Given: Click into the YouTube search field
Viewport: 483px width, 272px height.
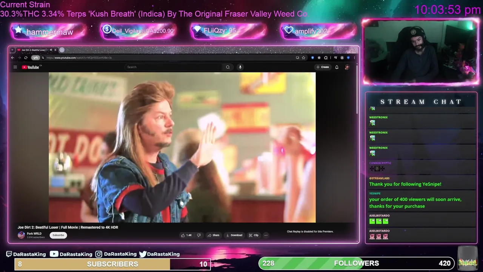Looking at the screenshot, I should tap(174, 67).
